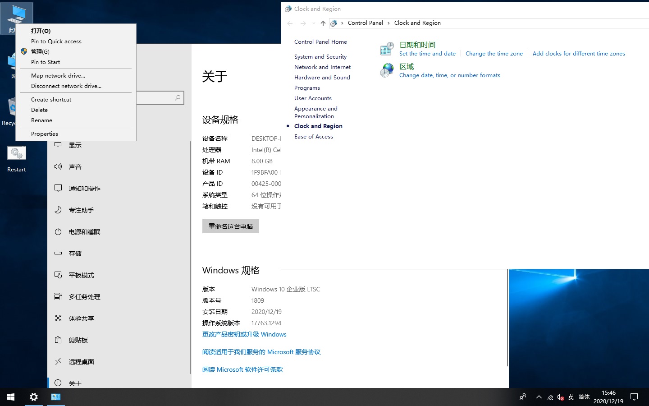Viewport: 649px width, 406px height.
Task: Open 阅读 Microsoft 软件许可条款 link
Action: (x=242, y=369)
